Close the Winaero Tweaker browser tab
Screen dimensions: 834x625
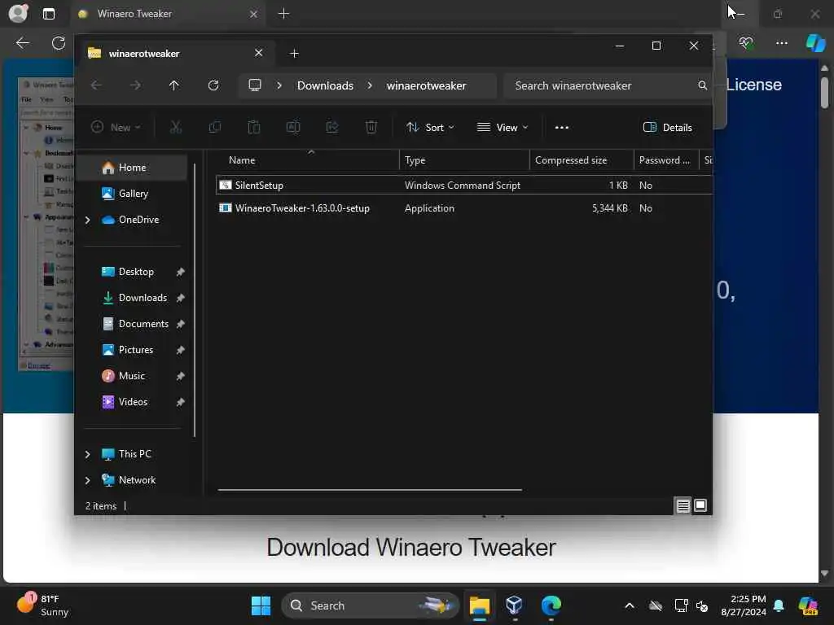[254, 14]
